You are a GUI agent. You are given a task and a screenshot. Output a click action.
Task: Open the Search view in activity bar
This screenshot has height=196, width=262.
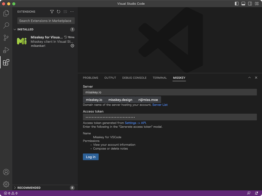pos(6,26)
